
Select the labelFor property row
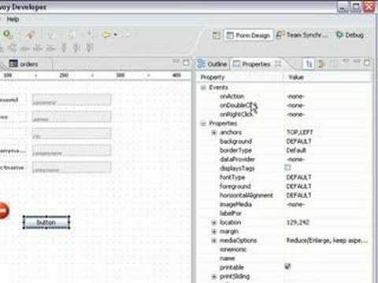[x=285, y=213]
